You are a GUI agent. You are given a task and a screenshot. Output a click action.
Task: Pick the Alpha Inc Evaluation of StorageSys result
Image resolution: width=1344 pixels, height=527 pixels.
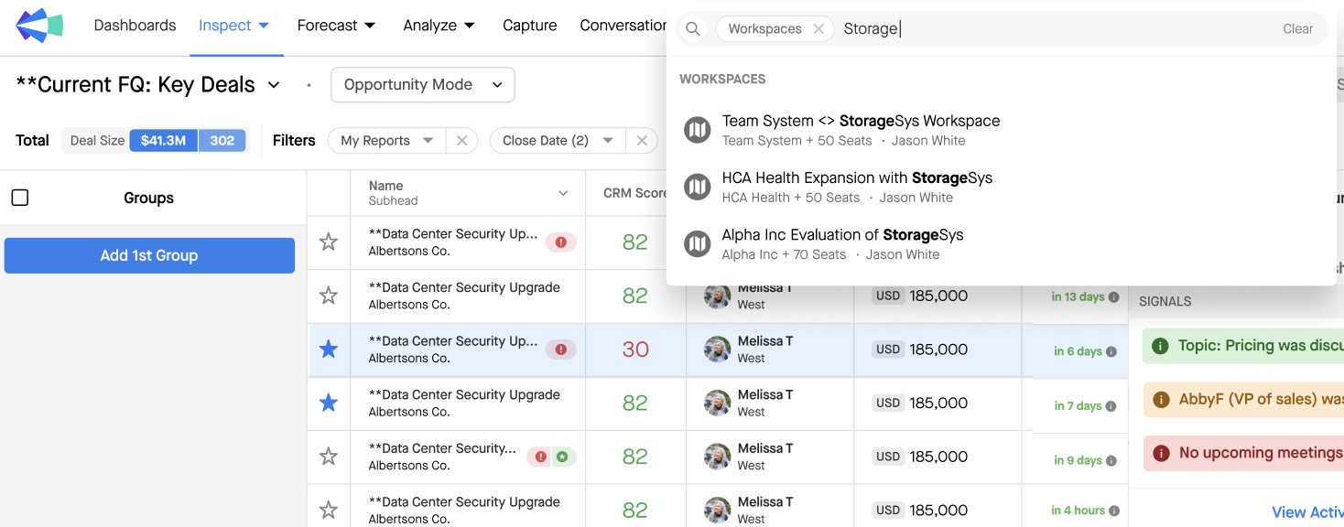(1002, 244)
